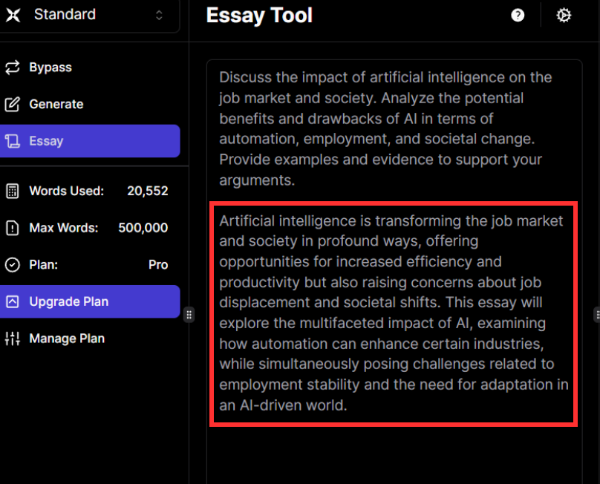This screenshot has height=484, width=600.
Task: Open help via the question mark icon
Action: (x=518, y=16)
